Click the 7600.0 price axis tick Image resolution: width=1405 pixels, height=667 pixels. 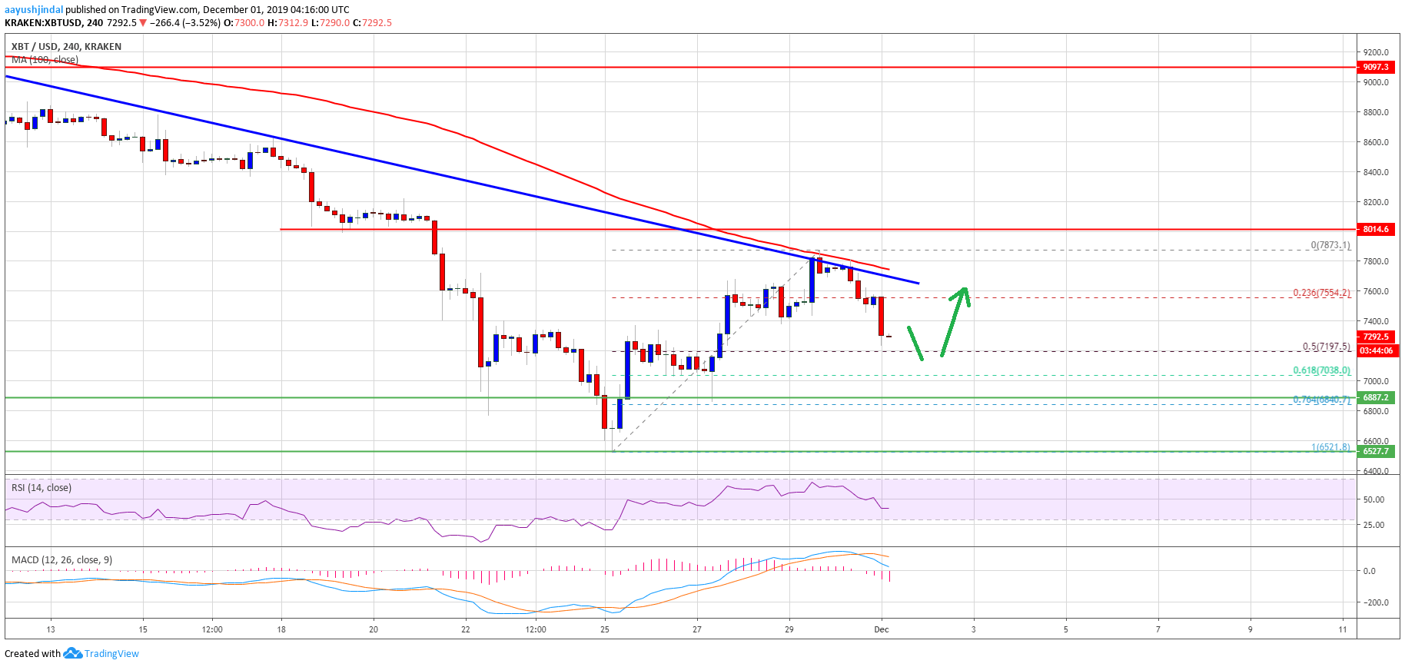(1376, 291)
